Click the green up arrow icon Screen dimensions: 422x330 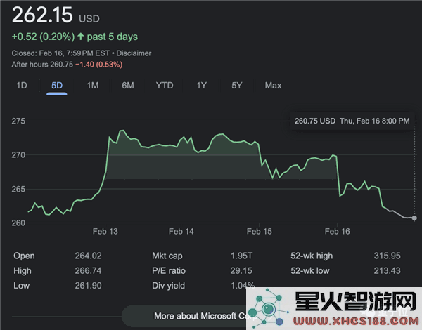(x=80, y=37)
